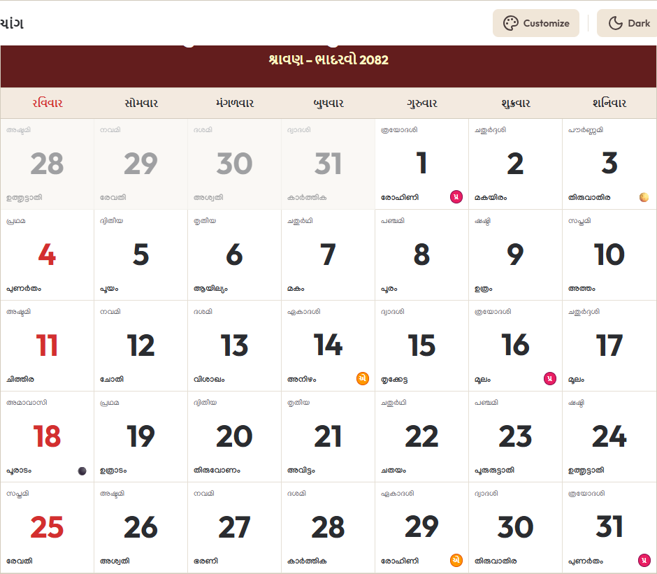Screen dimensions: 657x574
Task: Select date 2 on Friday
Action: pyautogui.click(x=515, y=164)
